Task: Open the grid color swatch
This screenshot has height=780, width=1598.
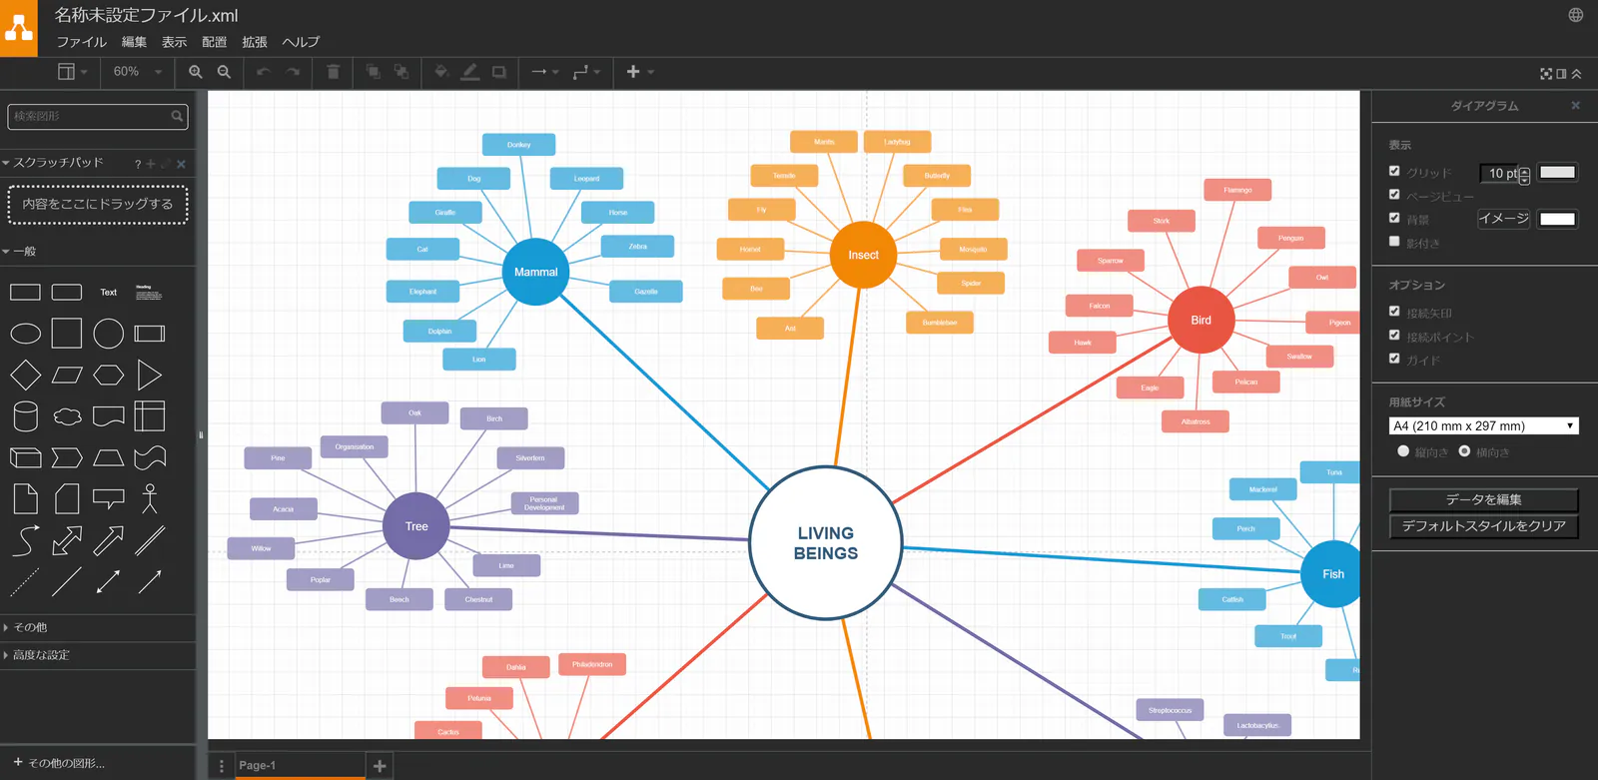Action: point(1557,172)
